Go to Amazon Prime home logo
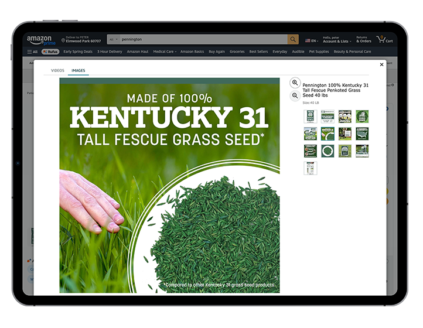 coord(39,39)
